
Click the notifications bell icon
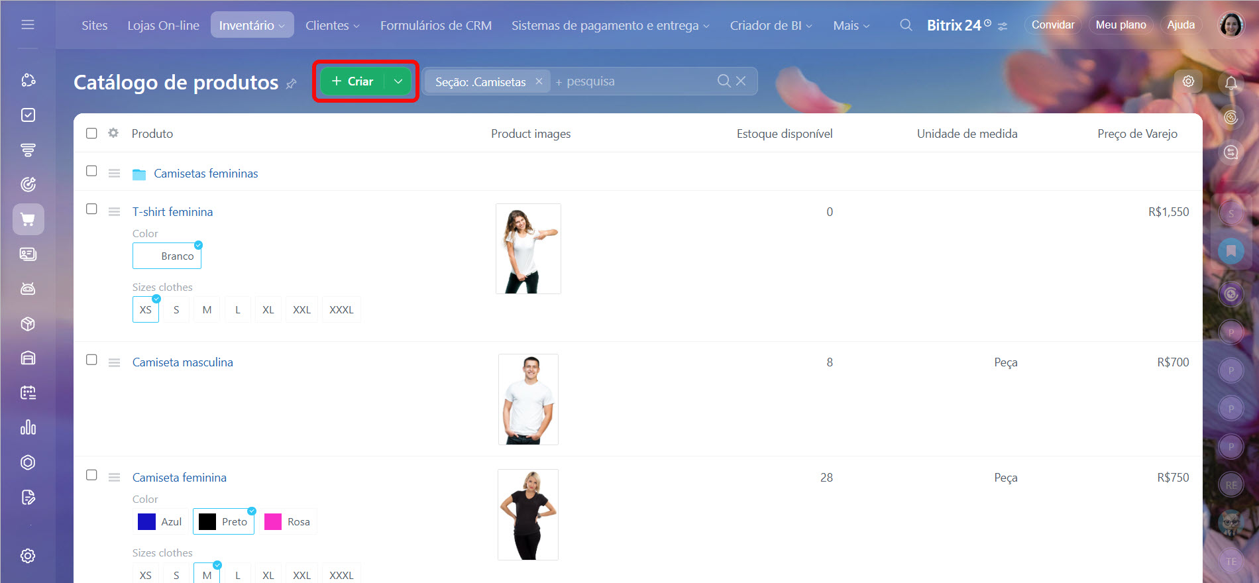1231,83
